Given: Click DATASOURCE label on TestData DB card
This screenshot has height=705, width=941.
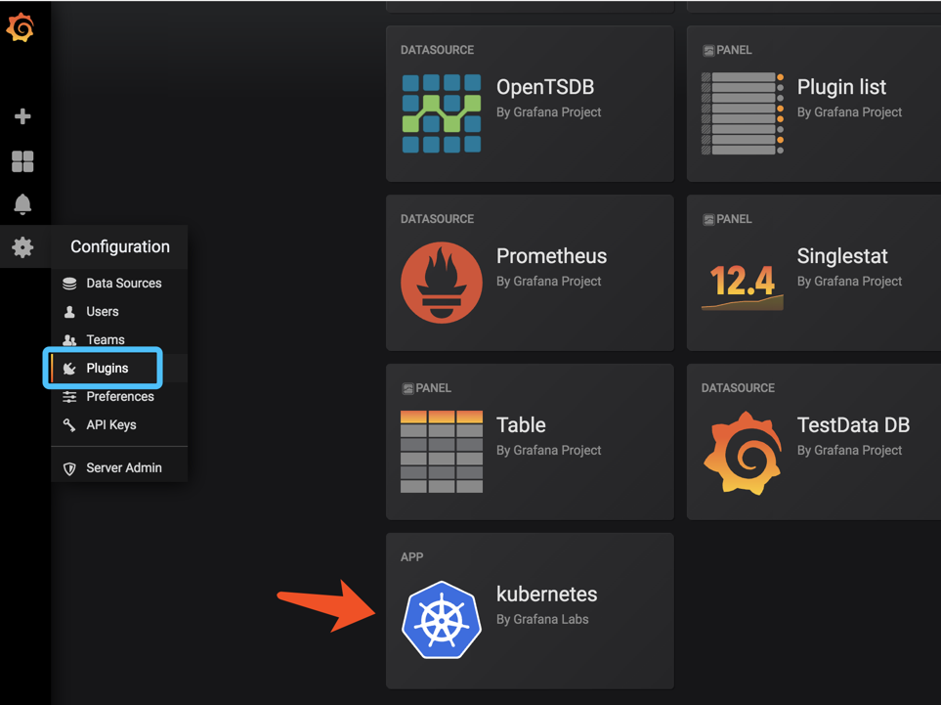Looking at the screenshot, I should pyautogui.click(x=738, y=388).
